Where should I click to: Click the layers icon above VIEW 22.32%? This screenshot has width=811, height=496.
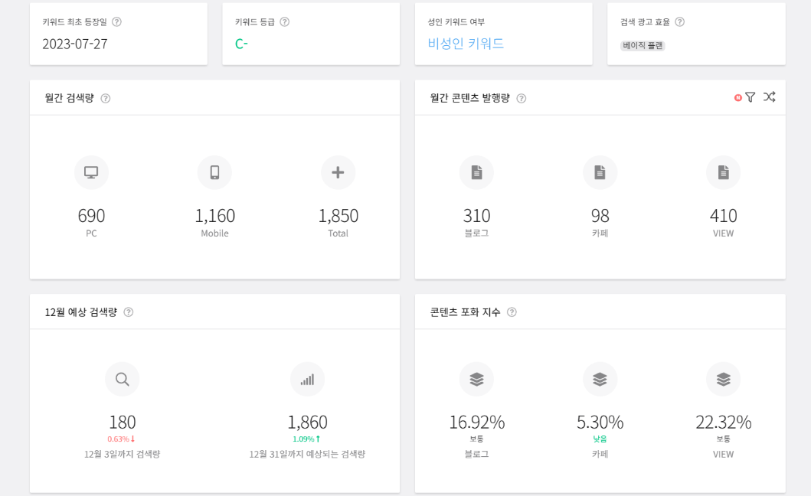pyautogui.click(x=723, y=379)
